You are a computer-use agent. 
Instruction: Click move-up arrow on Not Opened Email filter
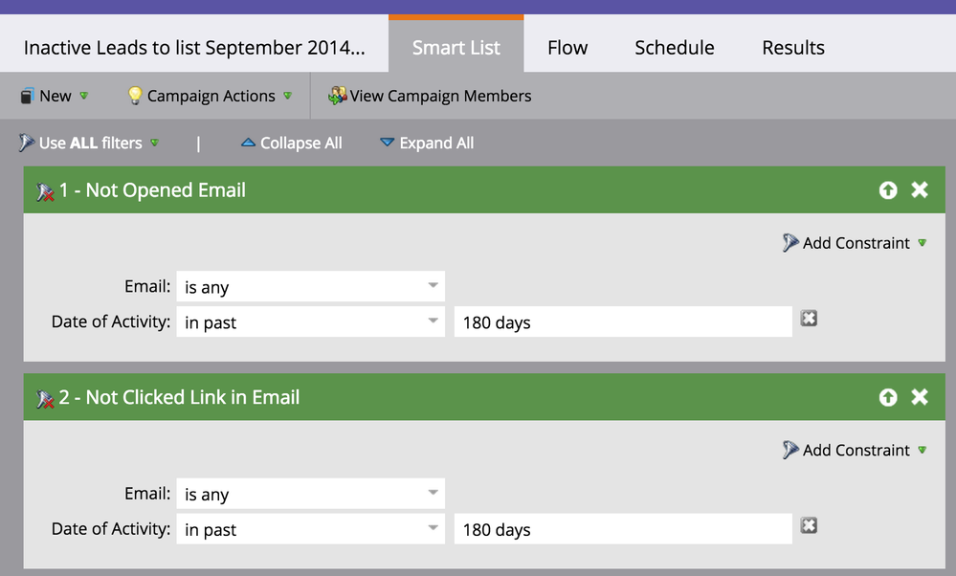(888, 190)
